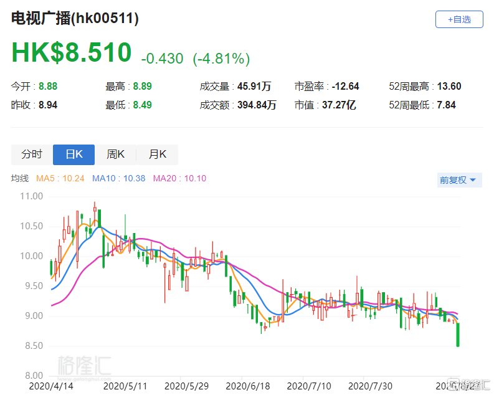Click the price HK$8.510
The width and height of the screenshot is (494, 395).
pos(72,52)
